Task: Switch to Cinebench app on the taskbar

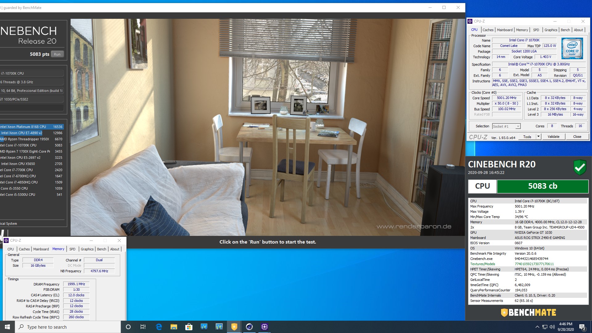Action: pos(249,327)
